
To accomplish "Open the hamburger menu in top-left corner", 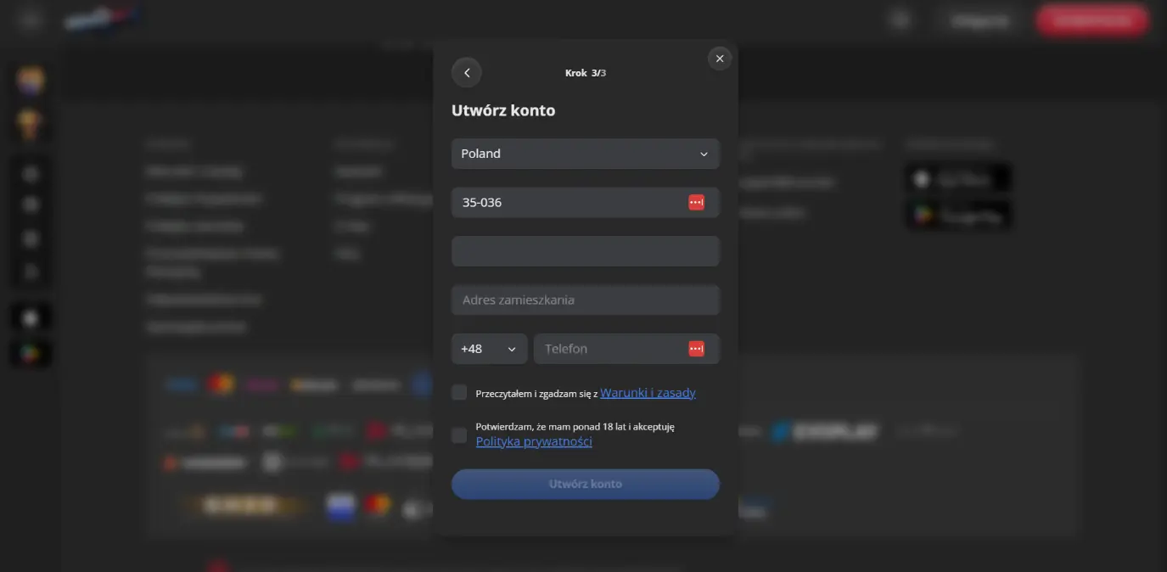I will point(30,20).
